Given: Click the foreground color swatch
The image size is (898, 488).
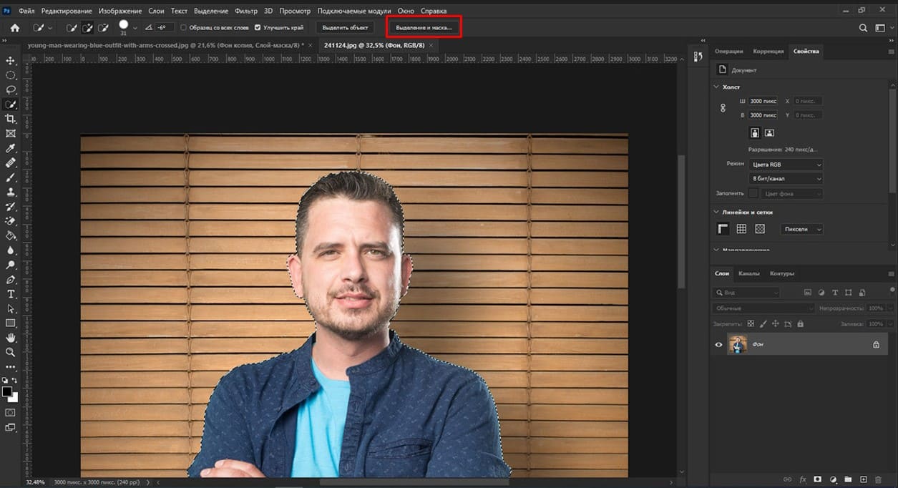Looking at the screenshot, I should coord(7,391).
